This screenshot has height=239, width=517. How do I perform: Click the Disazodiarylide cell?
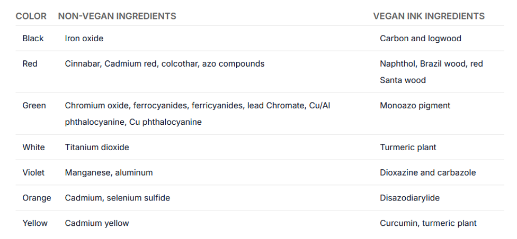(x=409, y=198)
